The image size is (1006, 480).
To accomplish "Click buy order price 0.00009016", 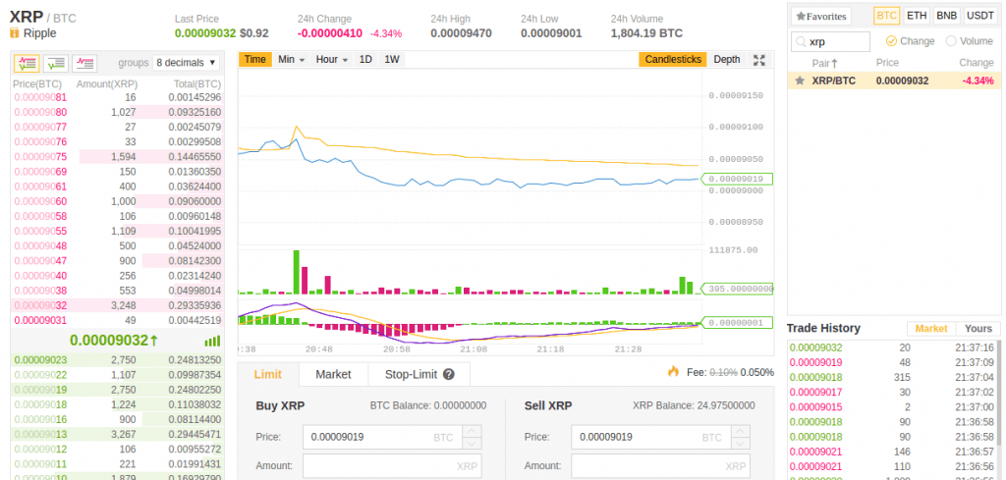I will coord(40,419).
